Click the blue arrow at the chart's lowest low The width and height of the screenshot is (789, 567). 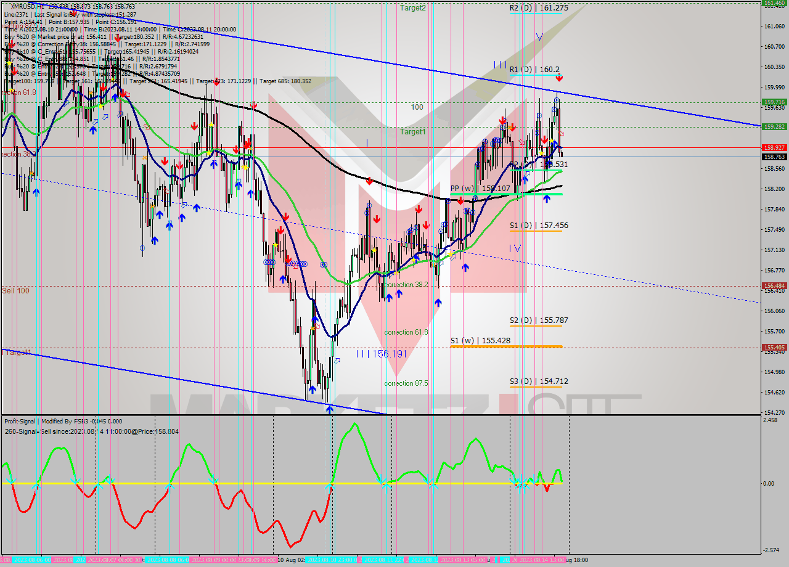pyautogui.click(x=330, y=409)
